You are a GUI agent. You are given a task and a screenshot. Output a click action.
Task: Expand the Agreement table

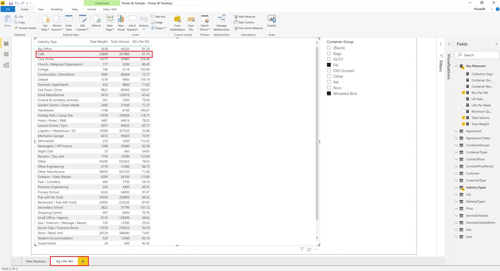[456, 131]
